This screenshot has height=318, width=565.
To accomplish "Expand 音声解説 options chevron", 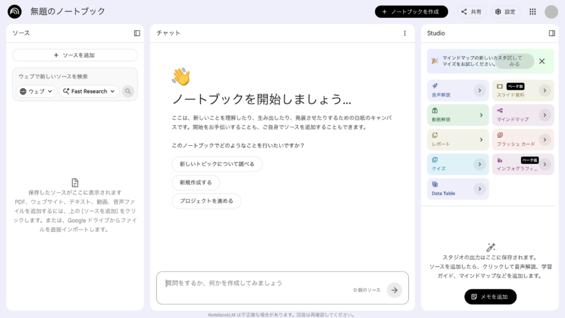I will [x=479, y=91].
